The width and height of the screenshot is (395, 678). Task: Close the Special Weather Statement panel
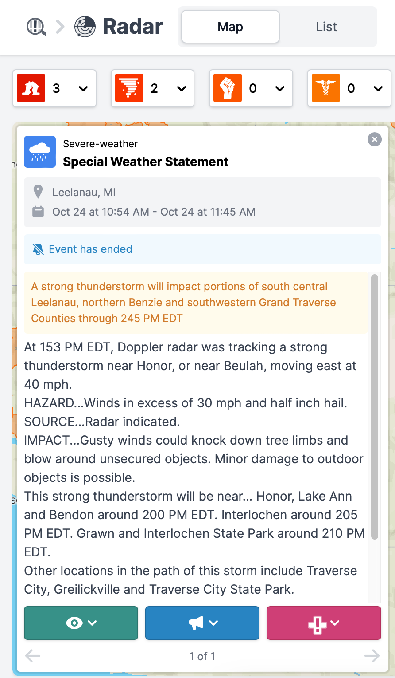click(x=375, y=139)
